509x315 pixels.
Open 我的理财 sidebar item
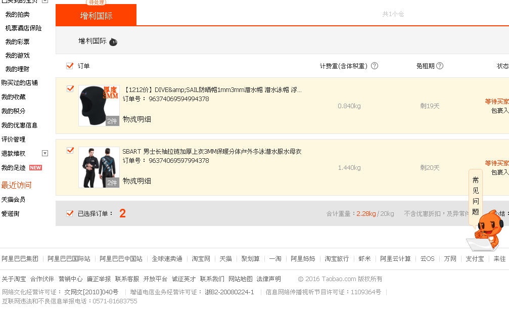(18, 69)
